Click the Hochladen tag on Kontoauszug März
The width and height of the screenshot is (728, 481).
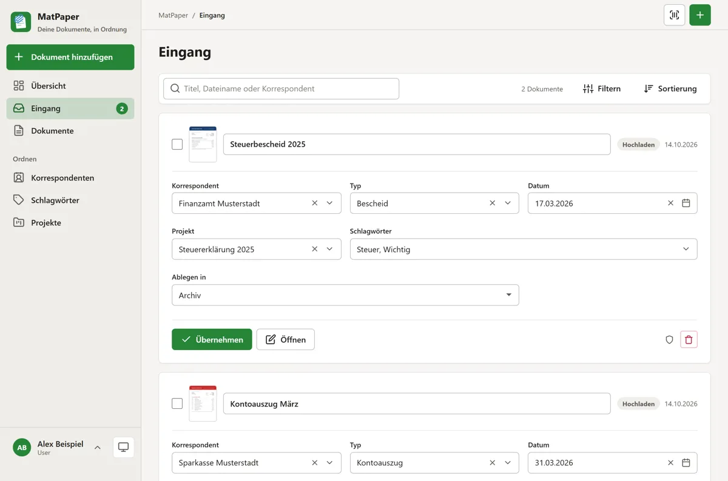(638, 404)
